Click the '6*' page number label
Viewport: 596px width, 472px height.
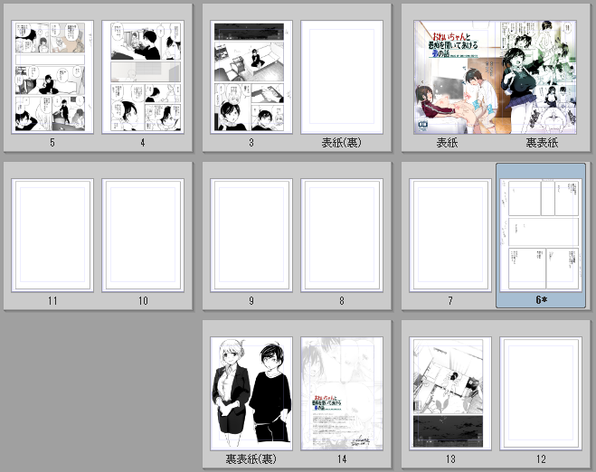tap(541, 300)
